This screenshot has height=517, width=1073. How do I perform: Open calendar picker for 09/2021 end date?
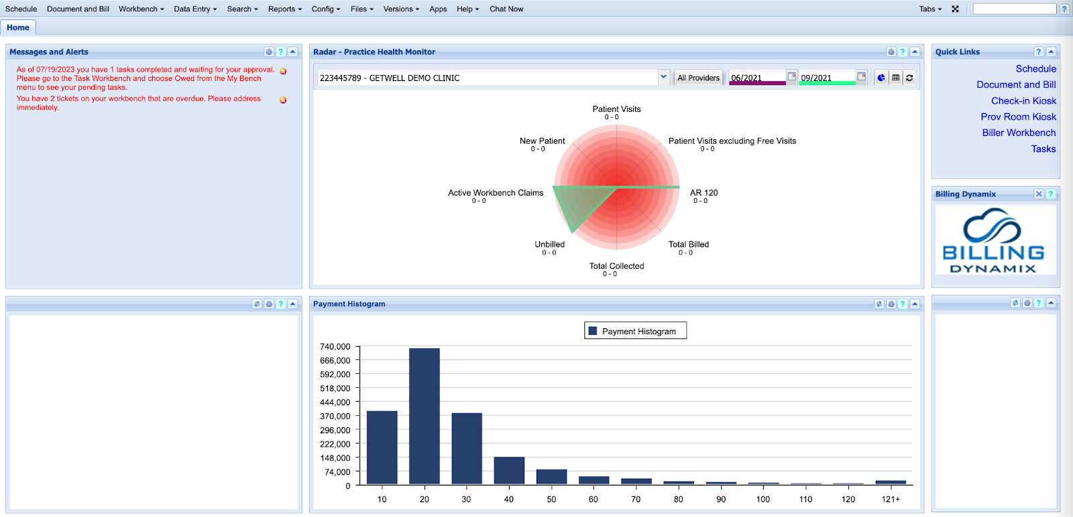pos(862,76)
